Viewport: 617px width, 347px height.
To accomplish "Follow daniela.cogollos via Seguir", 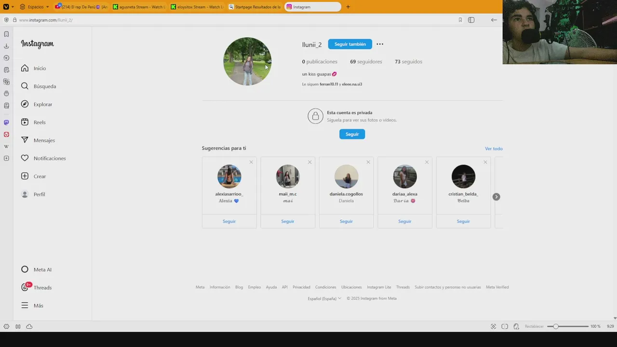I will pos(346,221).
